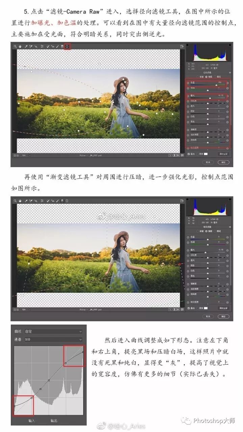The image size is (243, 432).
Task: Open panel menu beside 渐变滤镜 title
Action: coord(230,227)
